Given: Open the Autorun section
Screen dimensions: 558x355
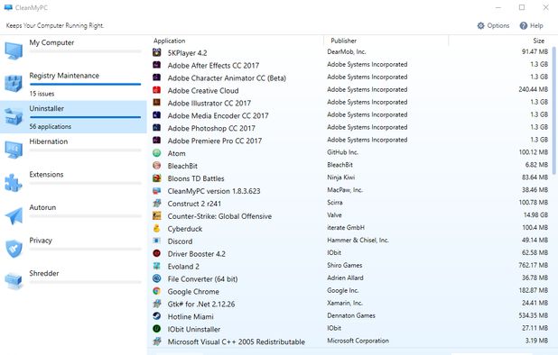Looking at the screenshot, I should [x=73, y=216].
